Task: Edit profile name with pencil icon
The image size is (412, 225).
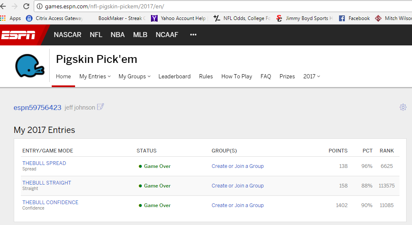Action: [100, 107]
